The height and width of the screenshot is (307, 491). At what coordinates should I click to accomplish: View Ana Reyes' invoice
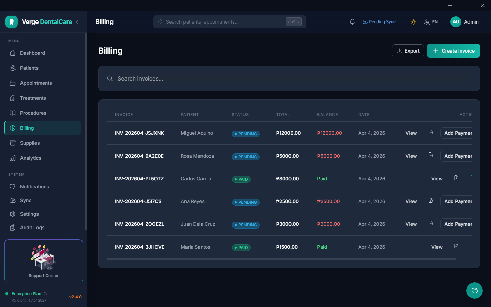click(x=411, y=201)
